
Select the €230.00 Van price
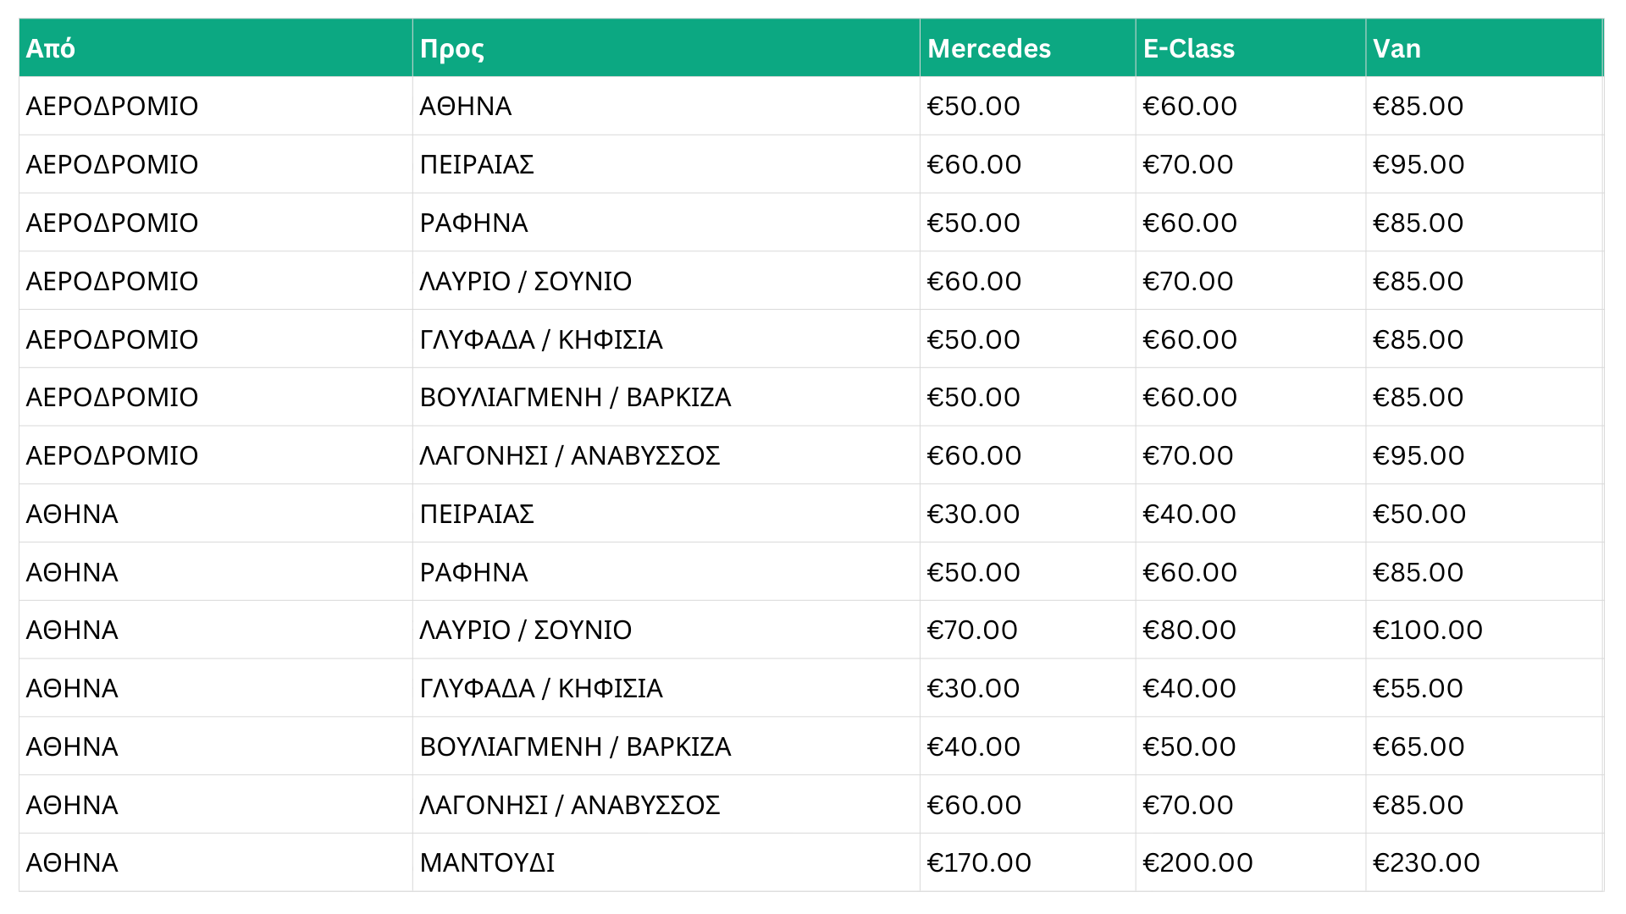click(1426, 862)
